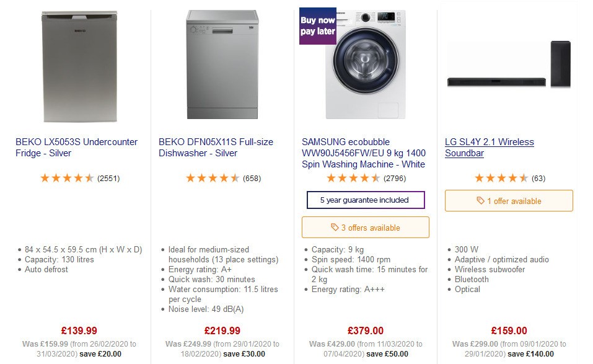Click the £379.00 Samsung price label

364,331
